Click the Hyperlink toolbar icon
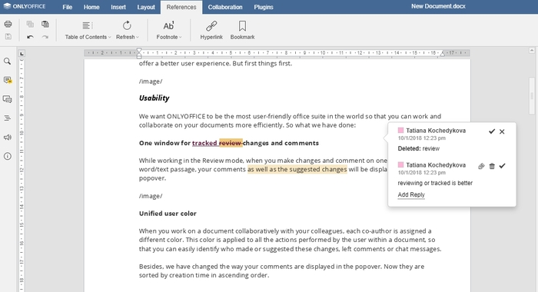 tap(211, 30)
